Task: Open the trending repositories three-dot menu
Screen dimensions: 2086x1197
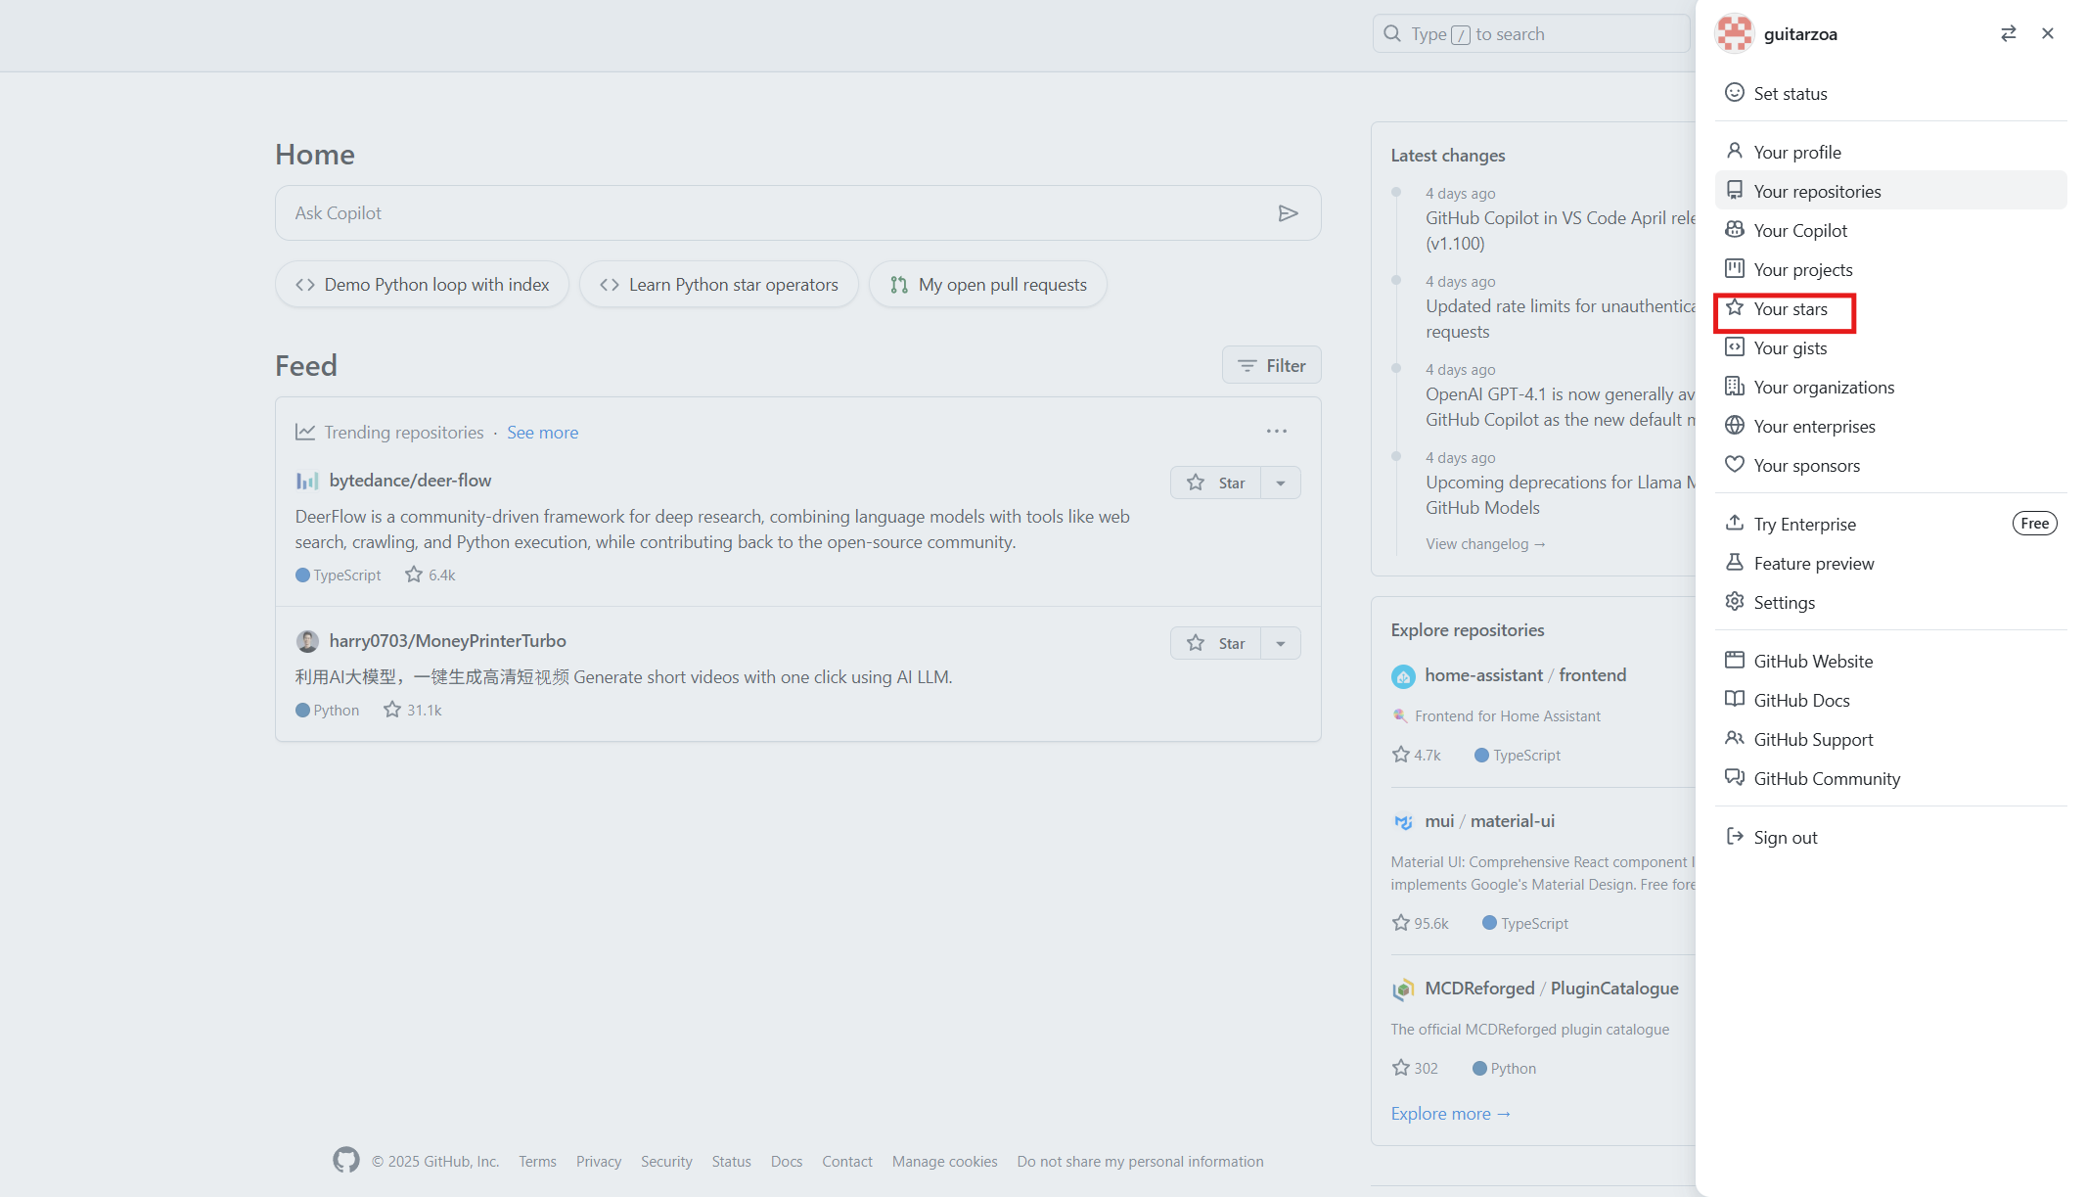Action: [x=1276, y=432]
